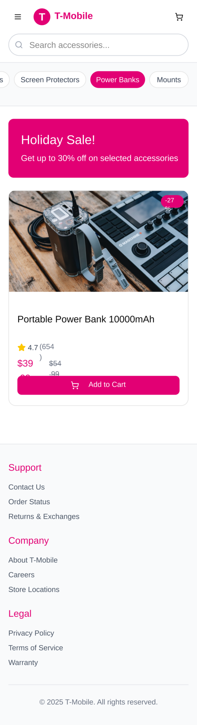The height and width of the screenshot is (725, 197).
Task: Visit the Careers page
Action: [x=21, y=575]
